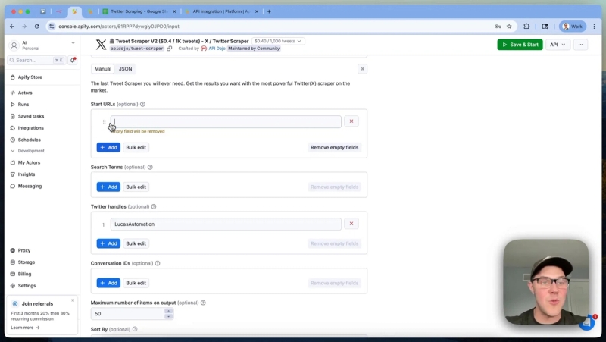
Task: Open the more options ellipsis button
Action: tap(580, 45)
